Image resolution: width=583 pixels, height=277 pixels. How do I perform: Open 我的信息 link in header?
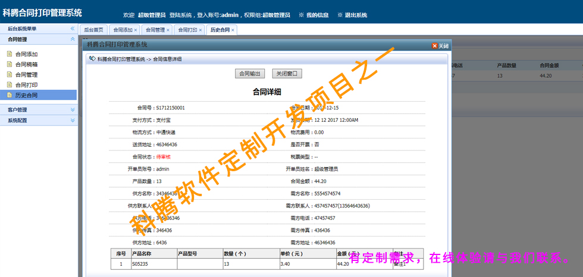click(318, 15)
